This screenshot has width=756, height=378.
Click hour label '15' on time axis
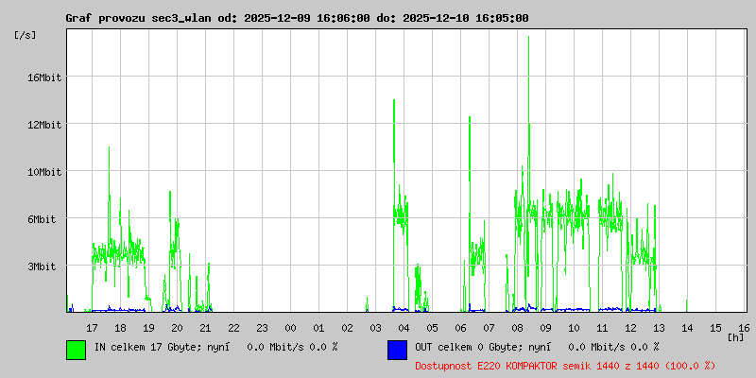(716, 328)
